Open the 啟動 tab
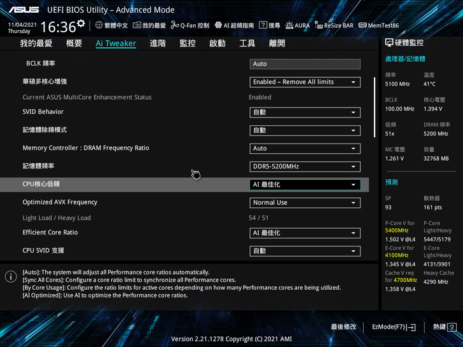463x347 pixels. coord(218,43)
